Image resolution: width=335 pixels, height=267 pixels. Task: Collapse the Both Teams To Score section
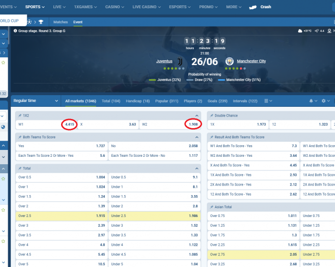197,137
